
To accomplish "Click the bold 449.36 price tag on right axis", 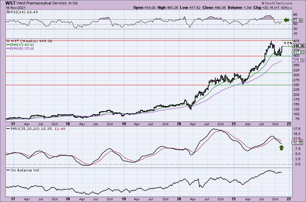I will 299,46.
